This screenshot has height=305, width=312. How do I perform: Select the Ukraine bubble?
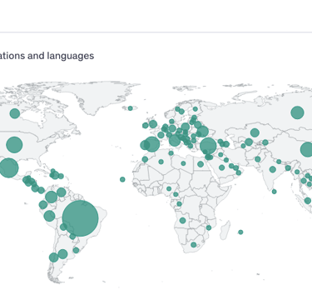202,132
